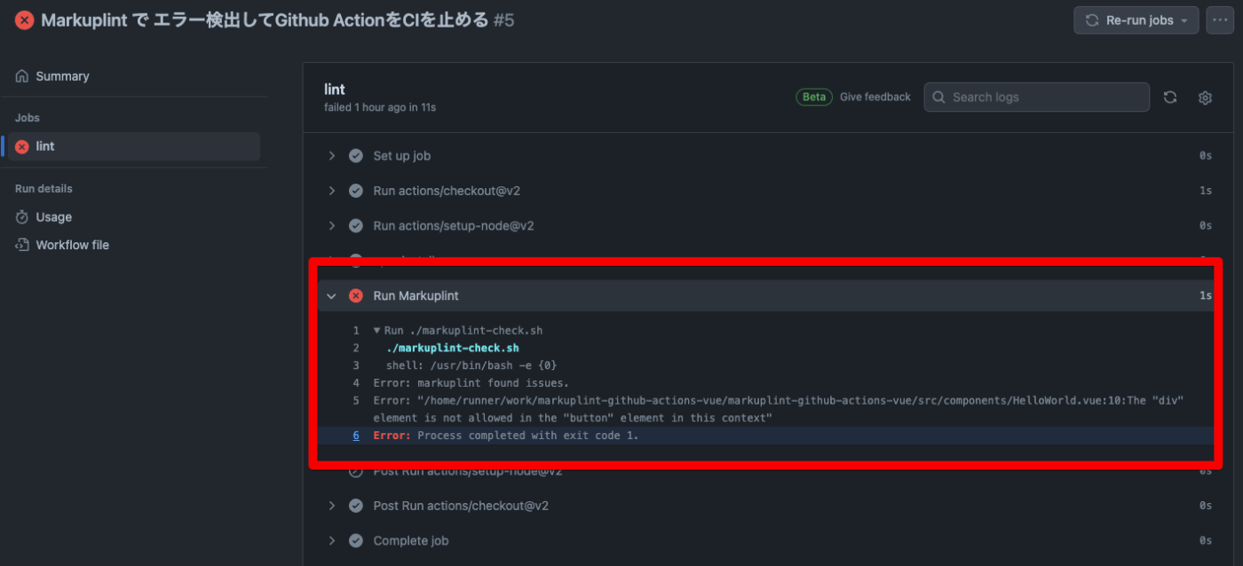Click the Re-run jobs button

click(x=1136, y=20)
